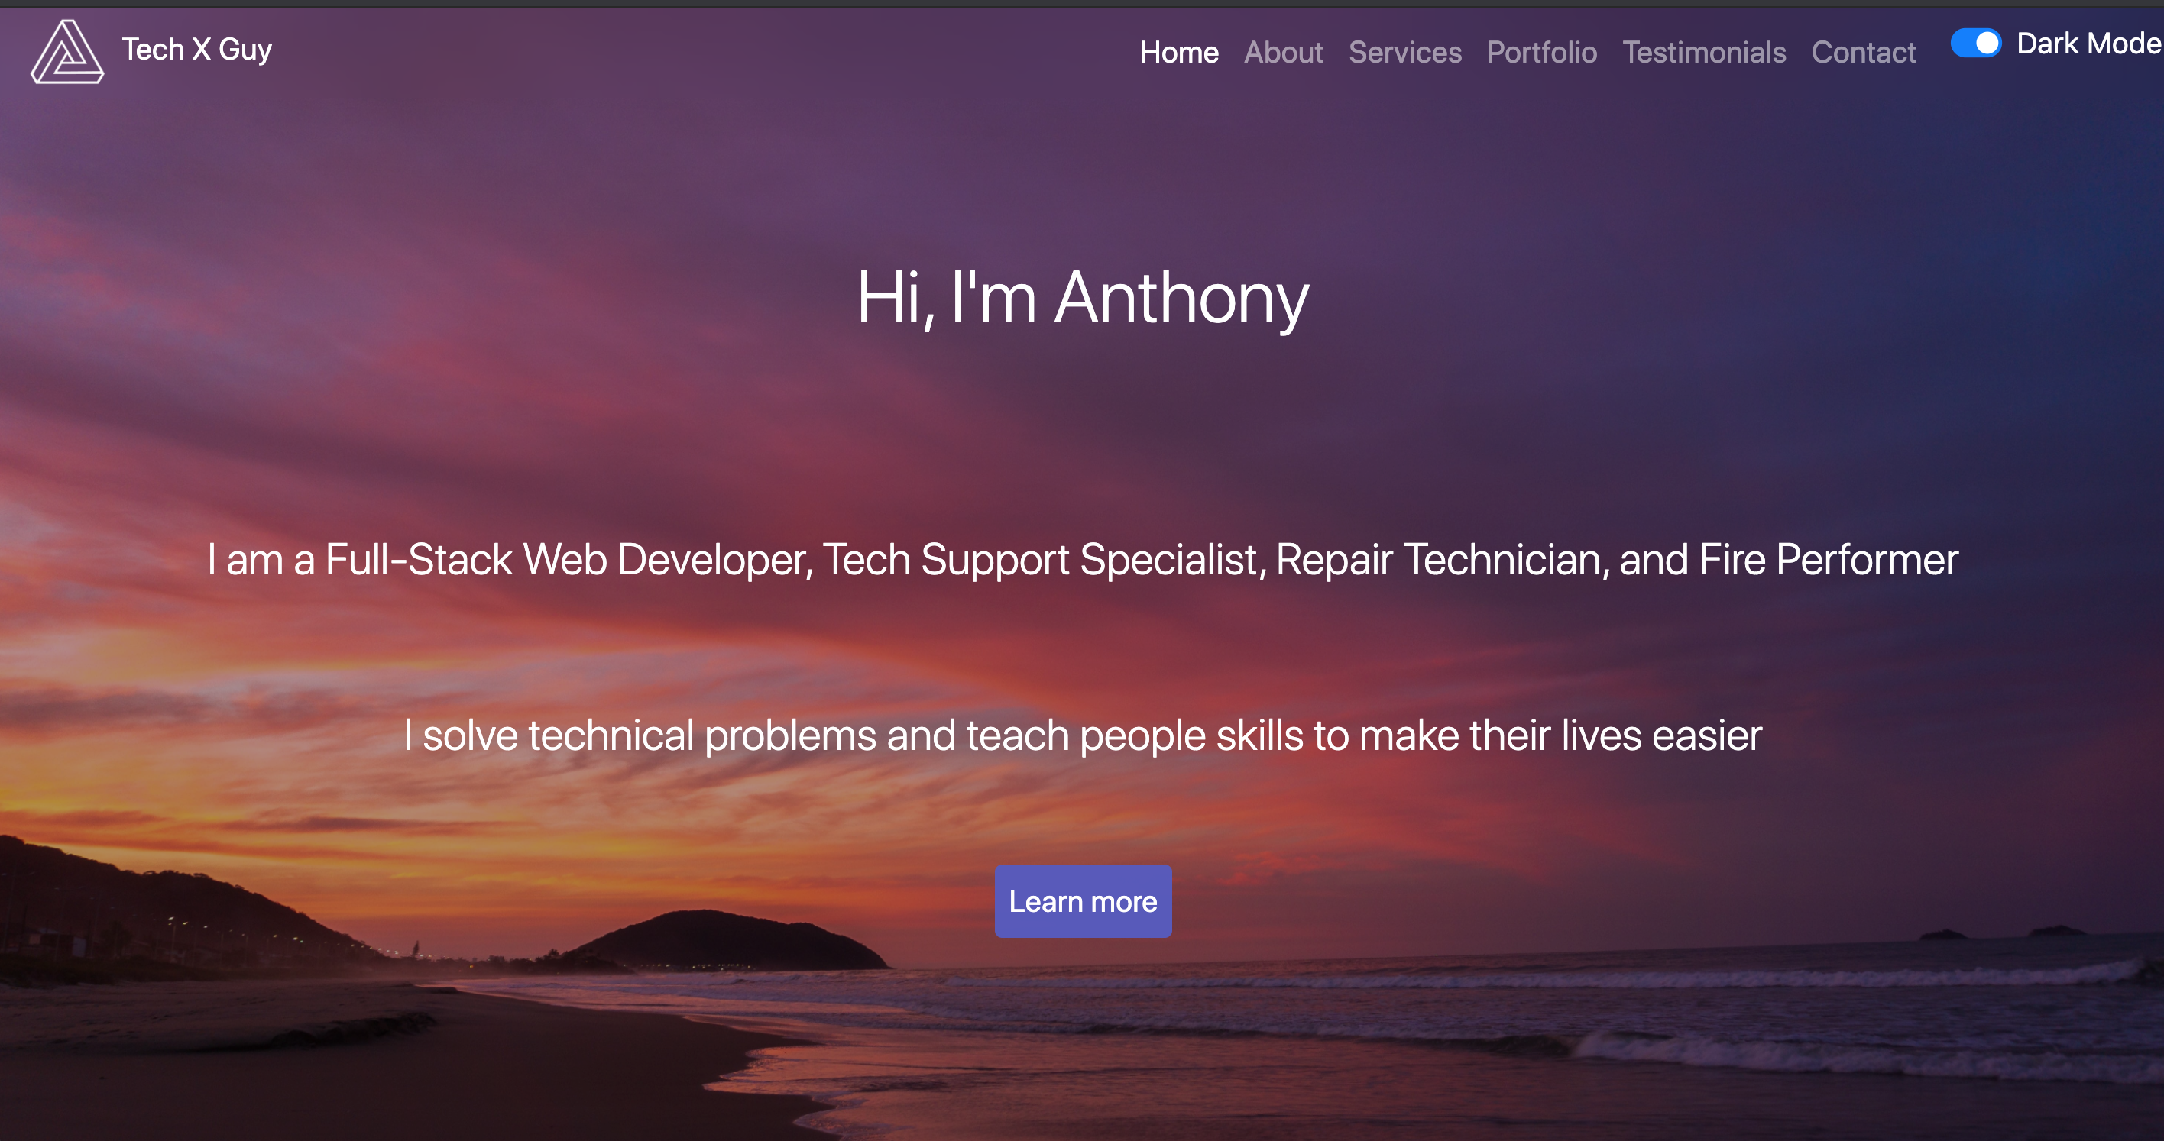Jump to Testimonials section
Viewport: 2164px width, 1141px height.
pos(1704,52)
